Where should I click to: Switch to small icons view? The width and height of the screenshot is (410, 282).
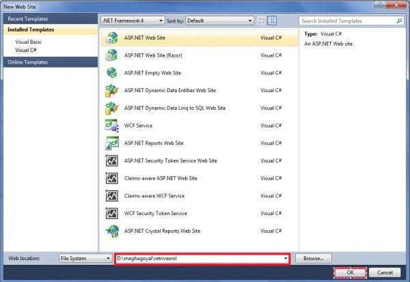pyautogui.click(x=261, y=20)
